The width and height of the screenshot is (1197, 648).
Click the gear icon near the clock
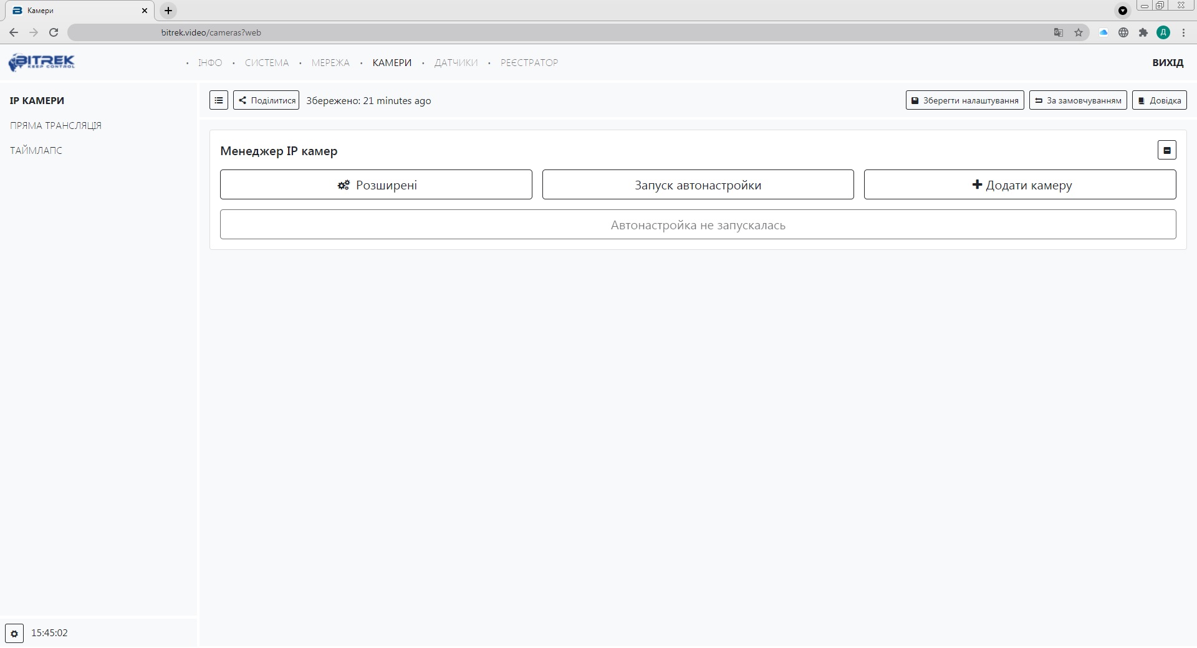click(x=14, y=634)
